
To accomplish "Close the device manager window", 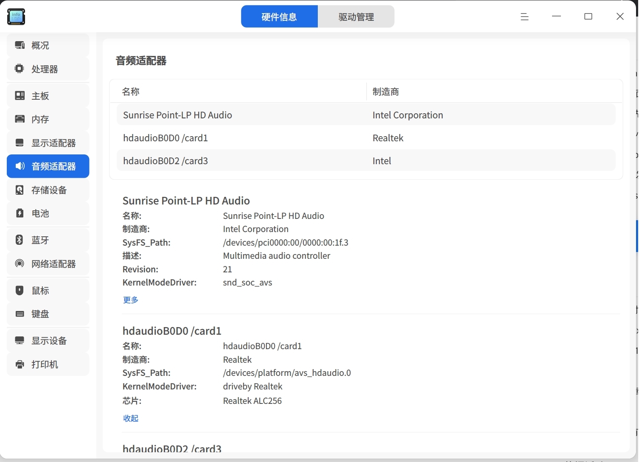I will (620, 17).
